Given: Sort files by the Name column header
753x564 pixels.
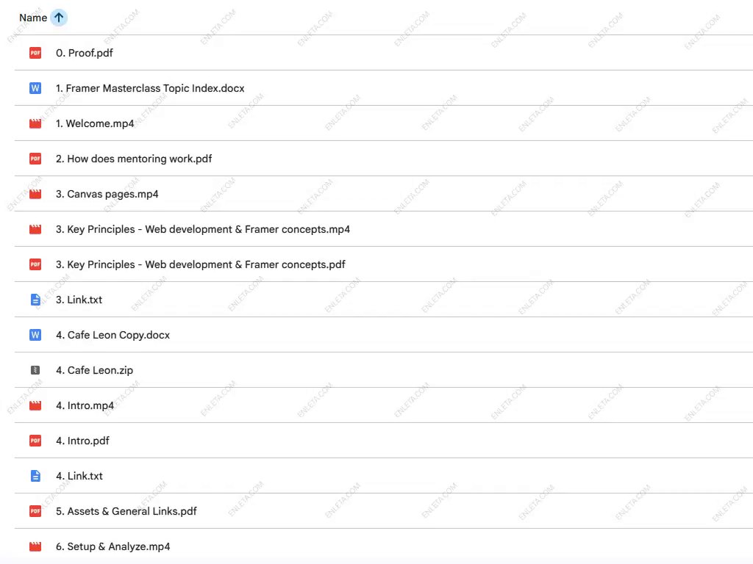Looking at the screenshot, I should (x=33, y=18).
